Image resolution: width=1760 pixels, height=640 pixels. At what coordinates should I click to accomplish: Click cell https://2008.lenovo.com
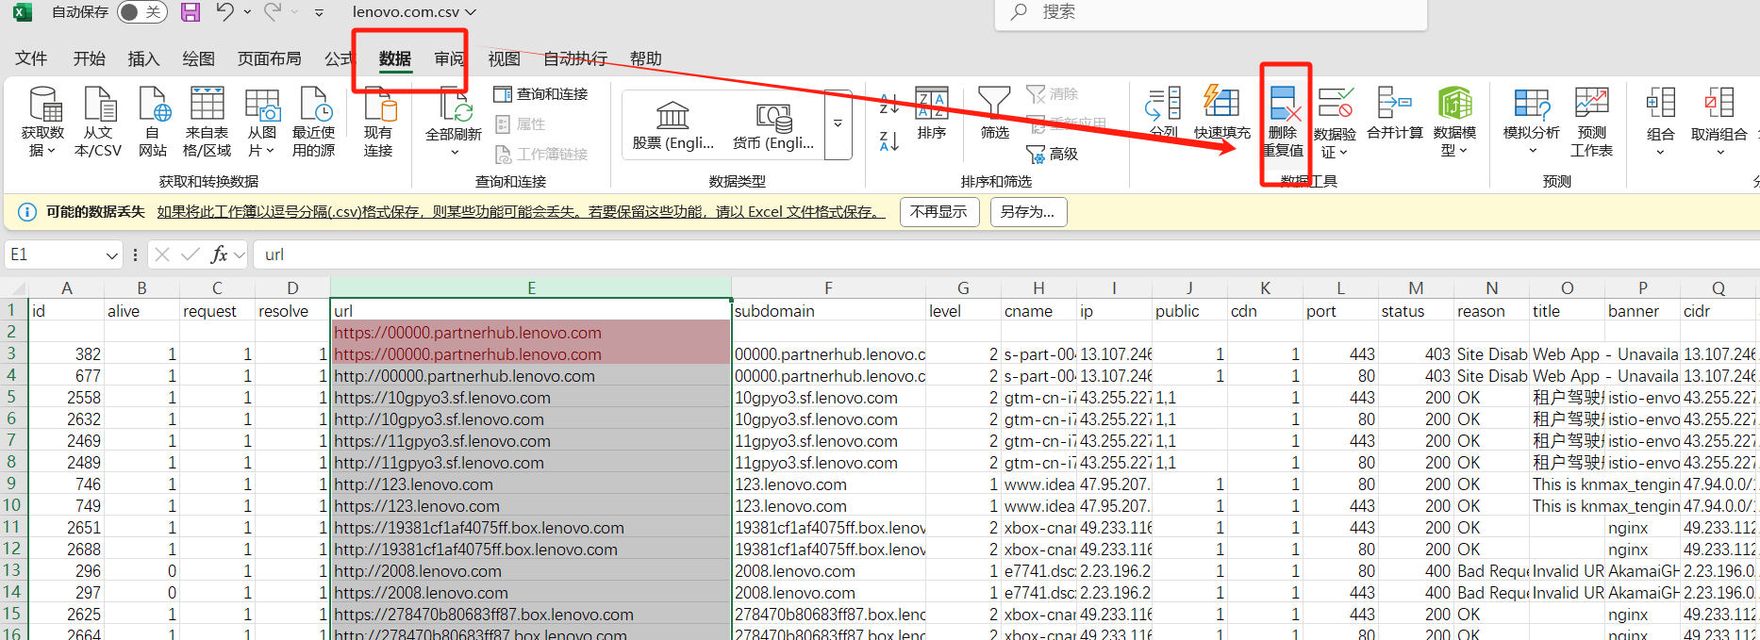(531, 593)
